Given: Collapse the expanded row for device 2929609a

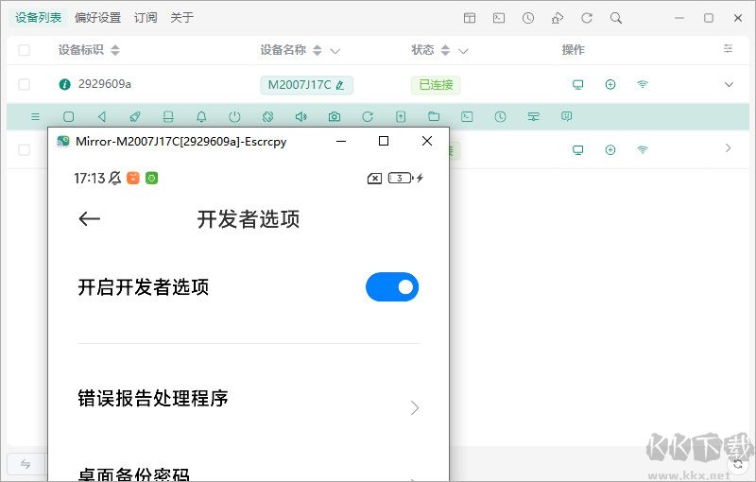Looking at the screenshot, I should click(x=729, y=85).
